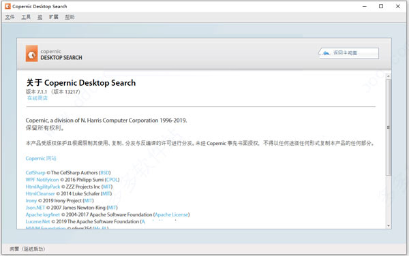Click '© 2016 Philipp Sumi' text
409x256 pixels.
(x=82, y=180)
